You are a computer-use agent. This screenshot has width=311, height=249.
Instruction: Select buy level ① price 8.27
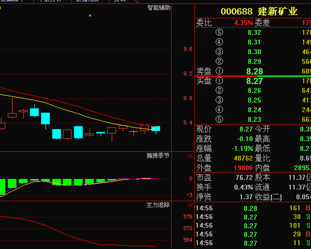pyautogui.click(x=255, y=81)
